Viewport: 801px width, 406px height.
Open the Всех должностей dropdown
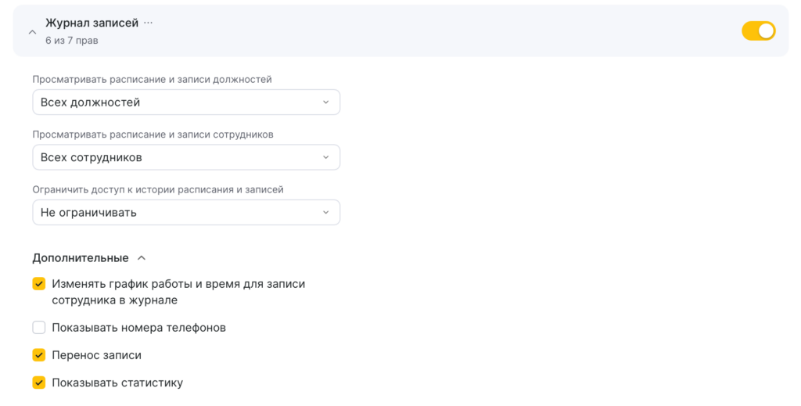pos(186,102)
